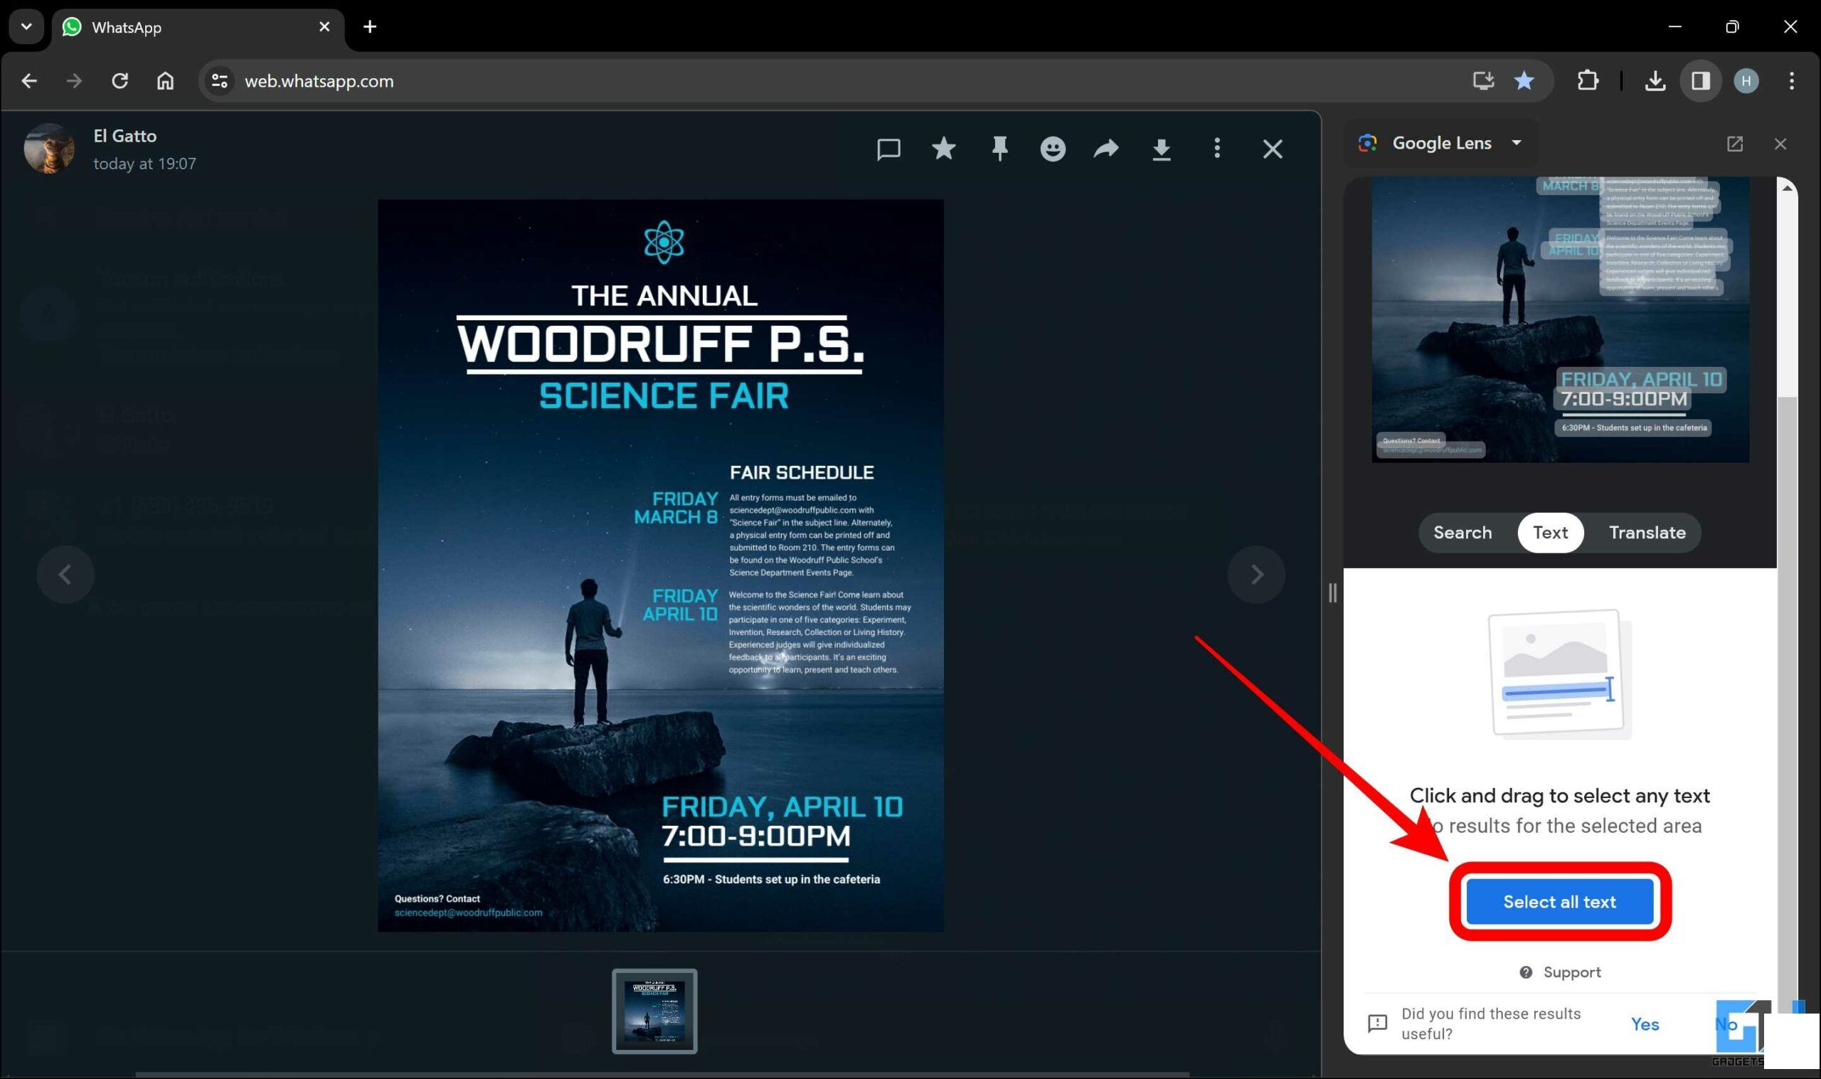Image resolution: width=1821 pixels, height=1079 pixels.
Task: Click the WhatsApp download message icon
Action: pyautogui.click(x=1162, y=149)
